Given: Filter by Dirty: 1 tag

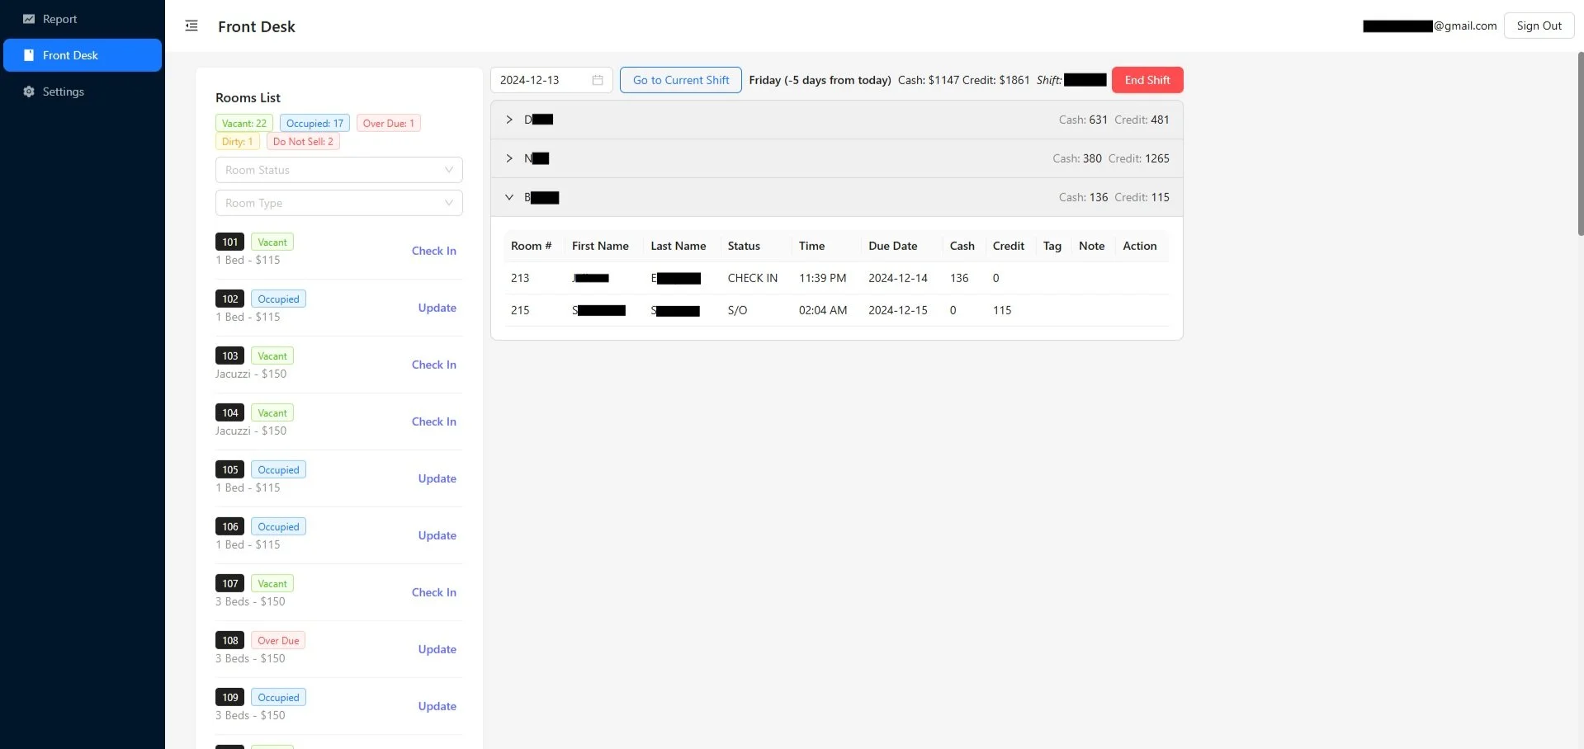Looking at the screenshot, I should (238, 141).
